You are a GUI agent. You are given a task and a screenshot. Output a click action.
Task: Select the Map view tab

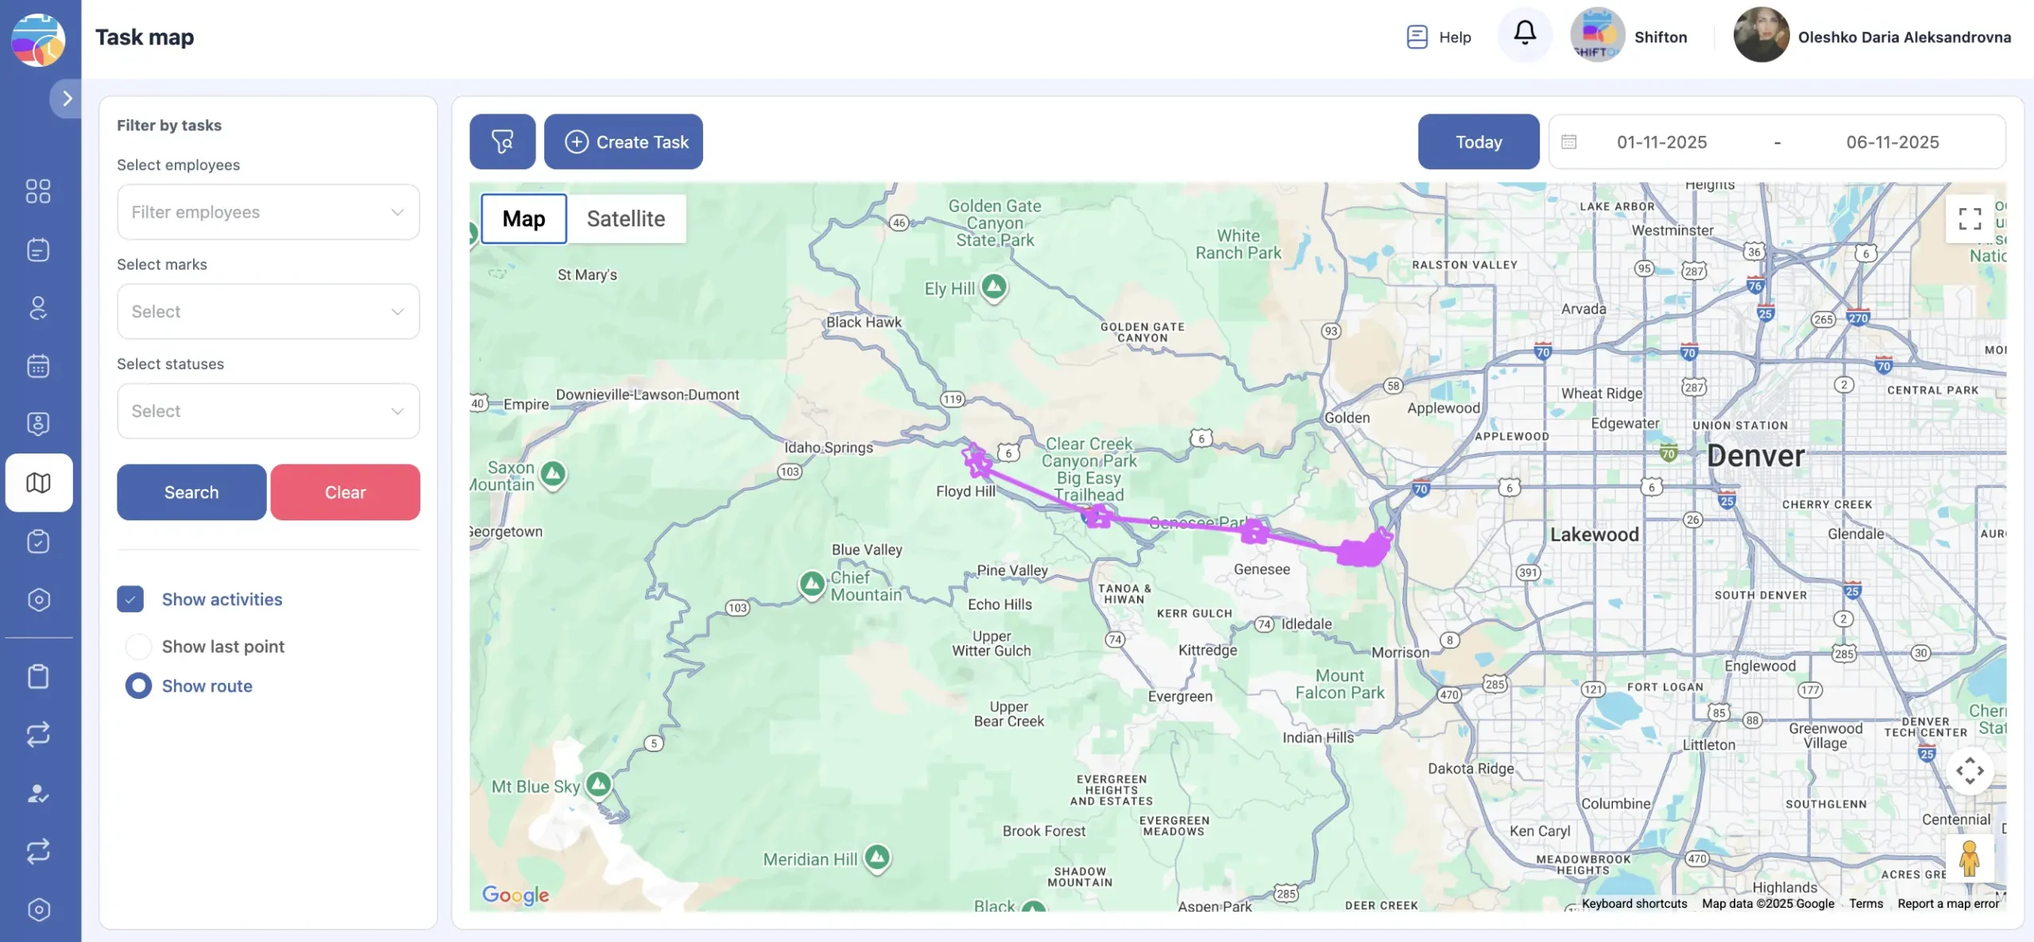(x=524, y=218)
